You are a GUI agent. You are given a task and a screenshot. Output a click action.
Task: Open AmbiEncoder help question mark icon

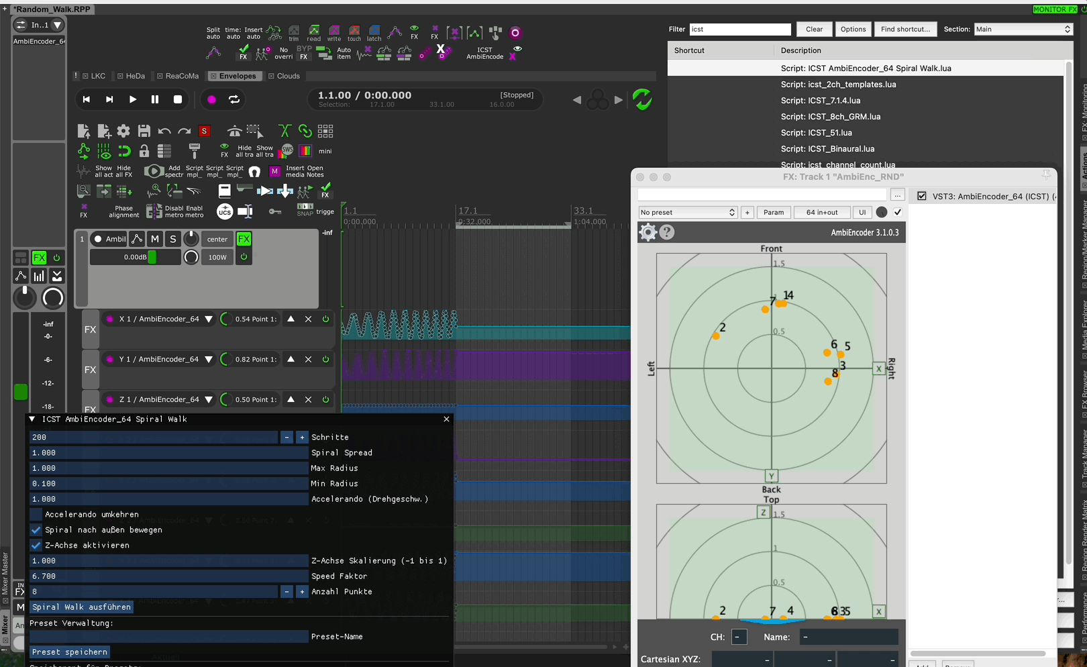click(666, 232)
